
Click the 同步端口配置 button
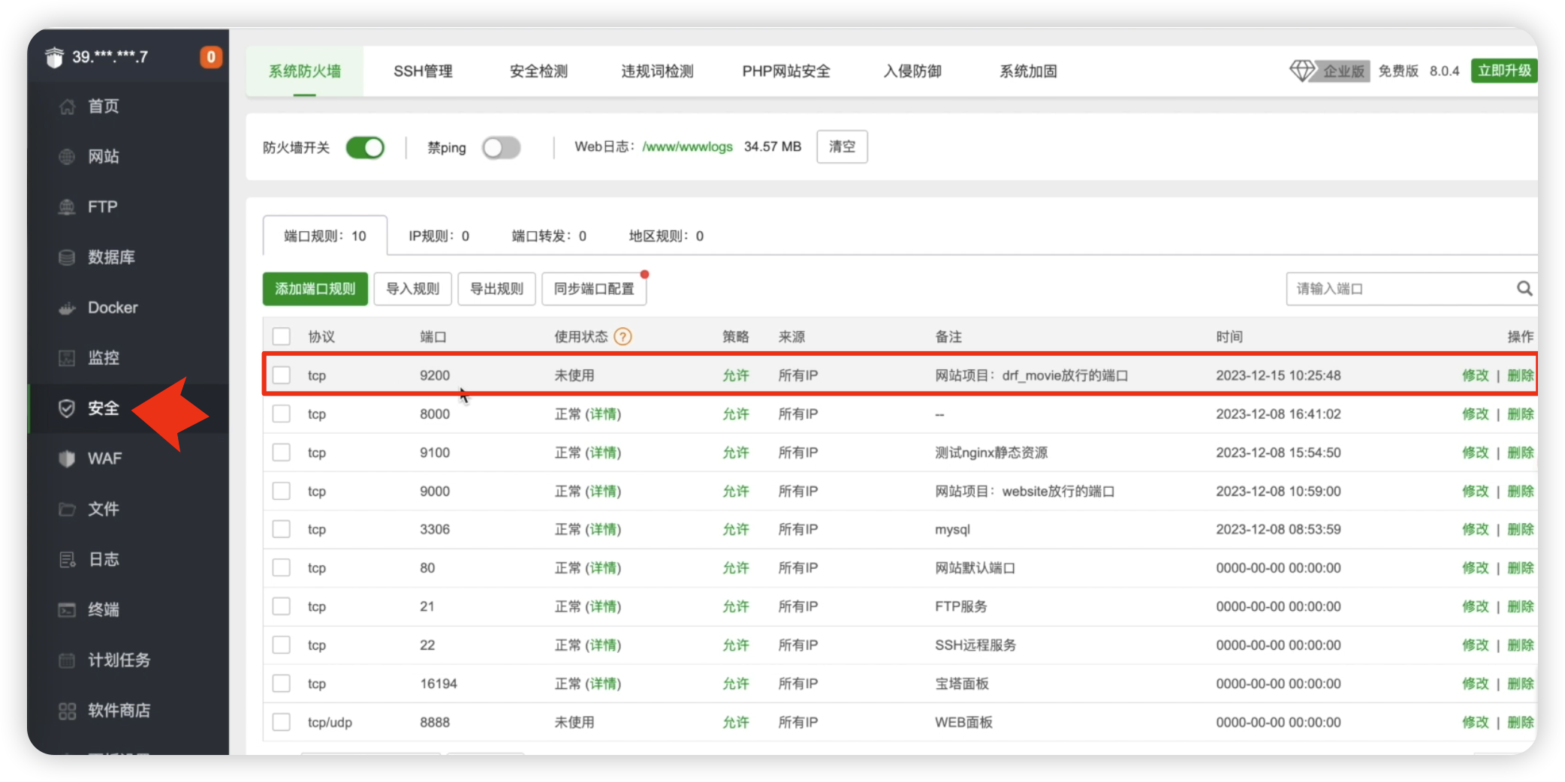click(594, 289)
